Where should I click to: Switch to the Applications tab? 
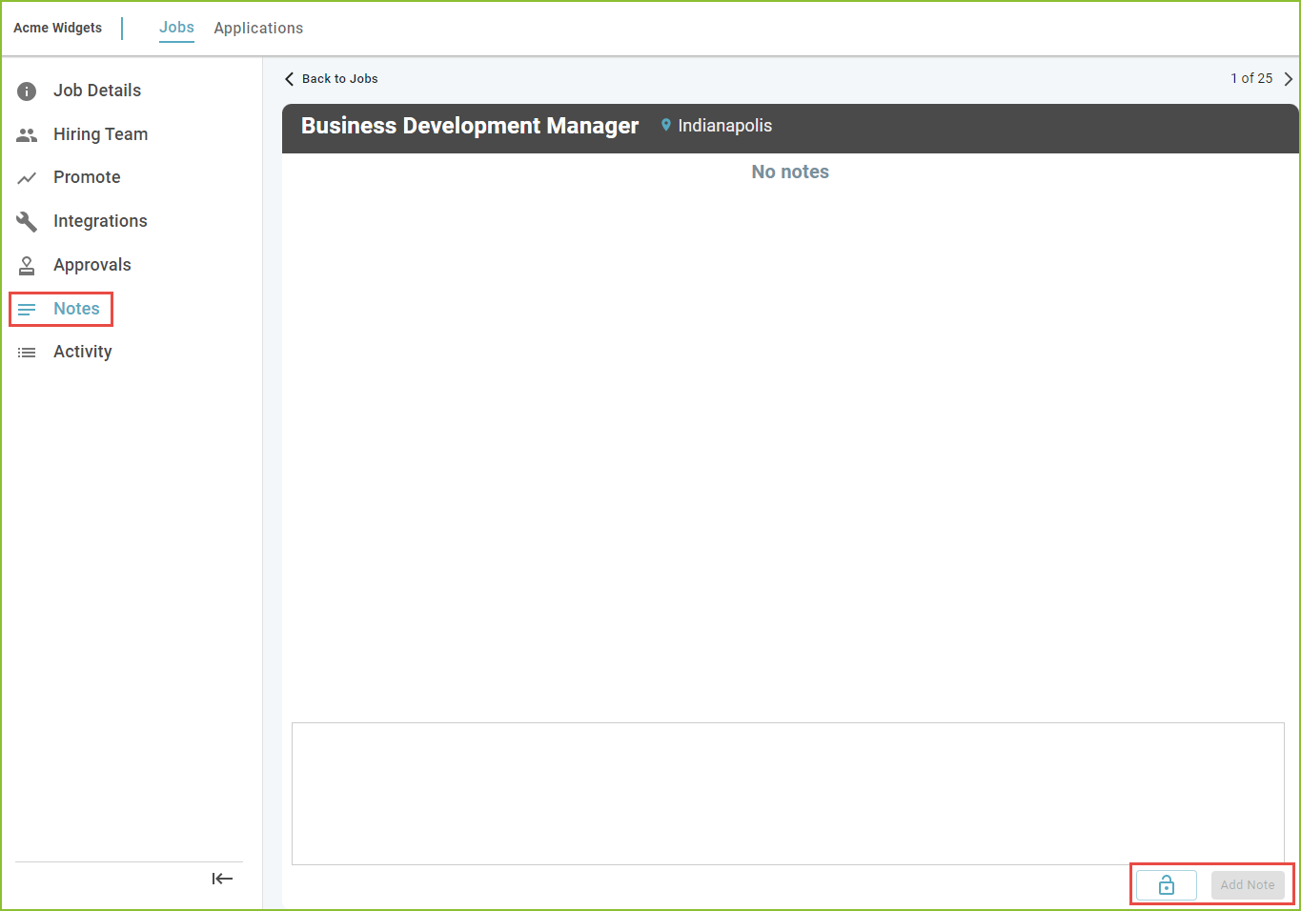pyautogui.click(x=258, y=29)
